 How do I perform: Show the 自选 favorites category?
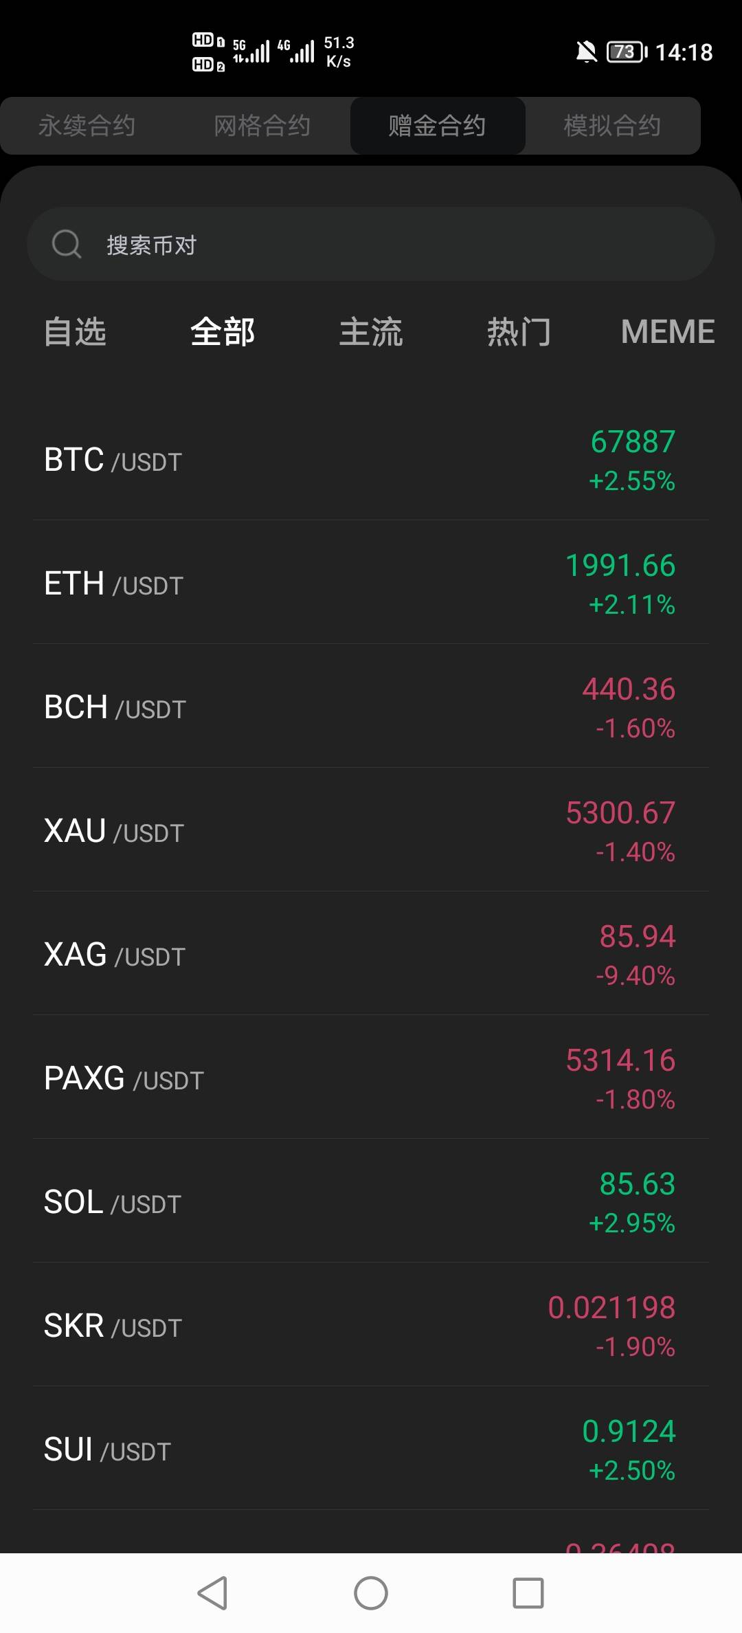(x=75, y=332)
